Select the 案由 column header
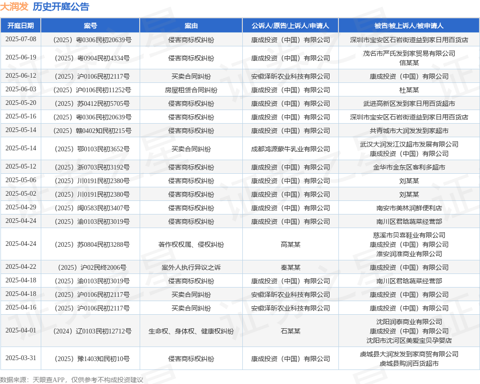The width and height of the screenshot is (480, 384). (191, 26)
